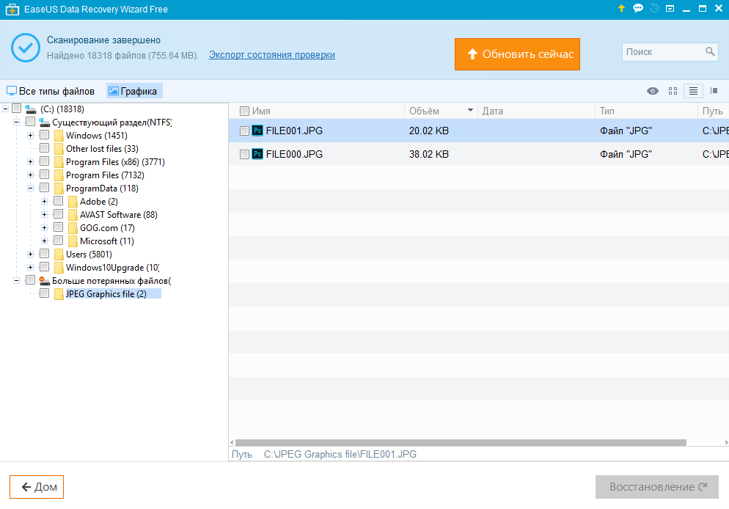729x509 pixels.
Task: Toggle the side preview pane icon
Action: 714,91
